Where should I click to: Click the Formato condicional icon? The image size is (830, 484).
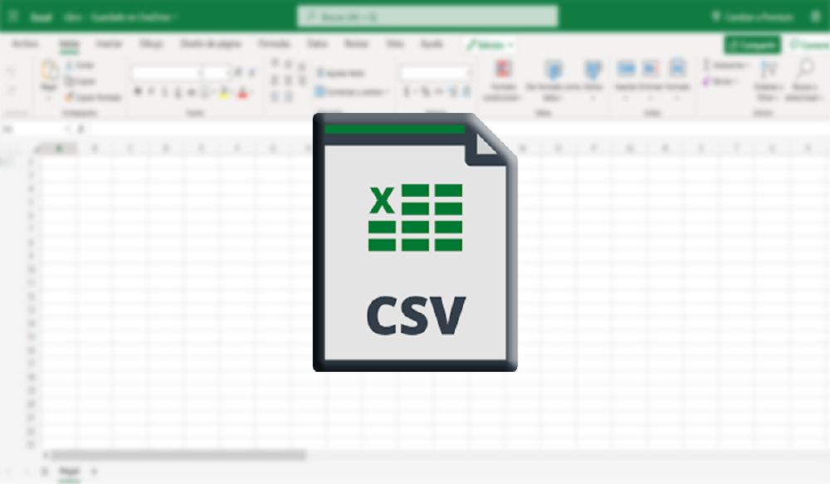click(503, 70)
